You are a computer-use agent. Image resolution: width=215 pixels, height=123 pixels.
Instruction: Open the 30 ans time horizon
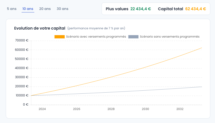(x=63, y=9)
